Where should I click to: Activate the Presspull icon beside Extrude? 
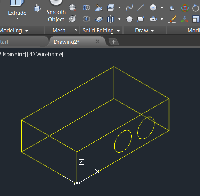(x=37, y=8)
